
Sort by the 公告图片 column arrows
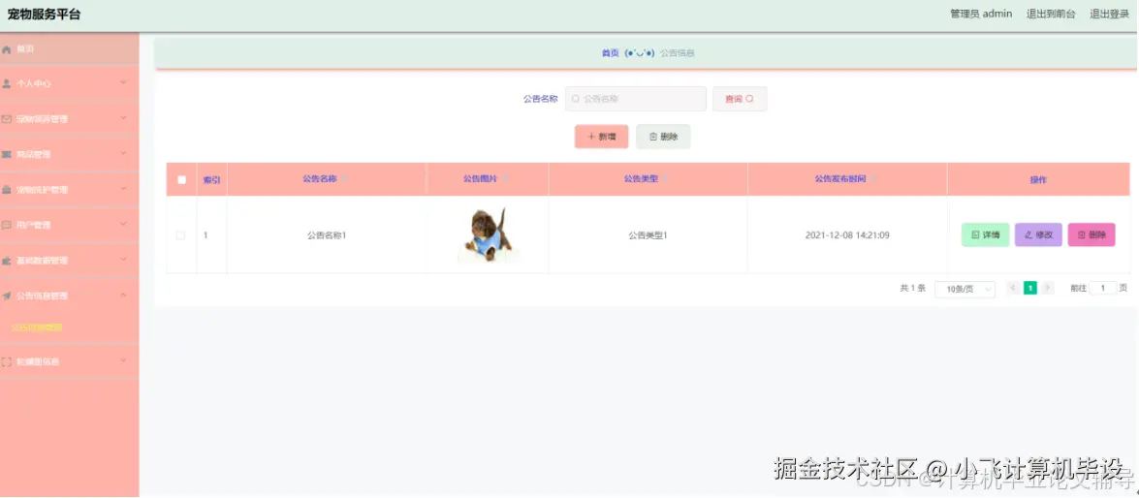[x=506, y=178]
